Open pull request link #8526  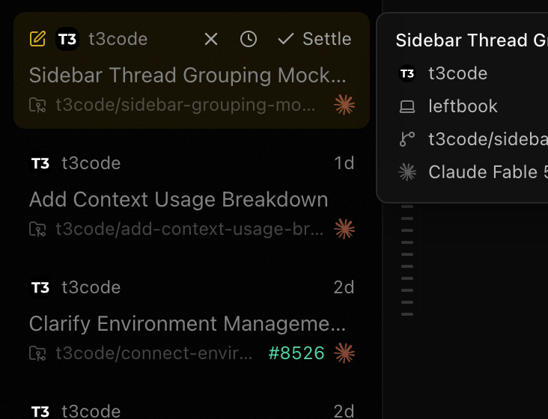[296, 353]
